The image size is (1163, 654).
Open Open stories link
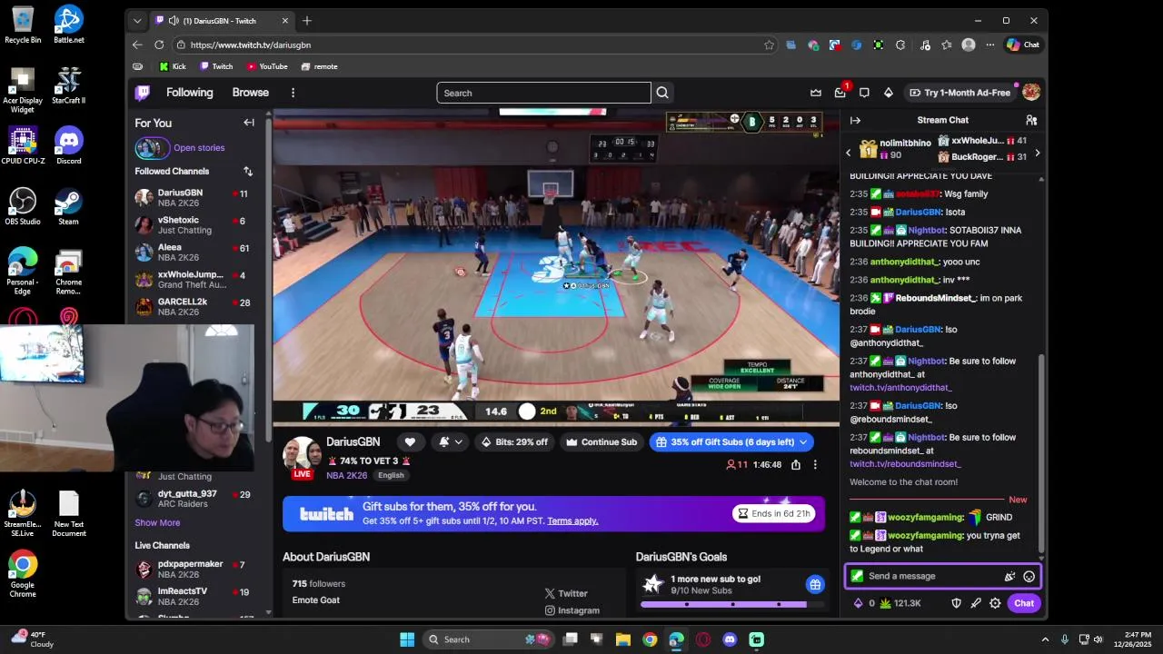click(x=199, y=147)
